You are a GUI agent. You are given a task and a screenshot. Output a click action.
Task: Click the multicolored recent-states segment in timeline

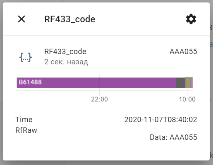(x=189, y=82)
